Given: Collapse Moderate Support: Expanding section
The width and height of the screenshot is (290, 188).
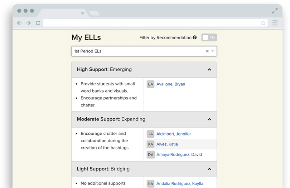Looking at the screenshot, I should (x=209, y=119).
